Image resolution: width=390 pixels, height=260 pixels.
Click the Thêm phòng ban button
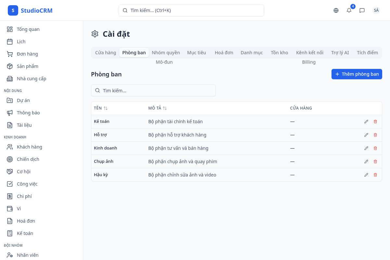pos(357,74)
